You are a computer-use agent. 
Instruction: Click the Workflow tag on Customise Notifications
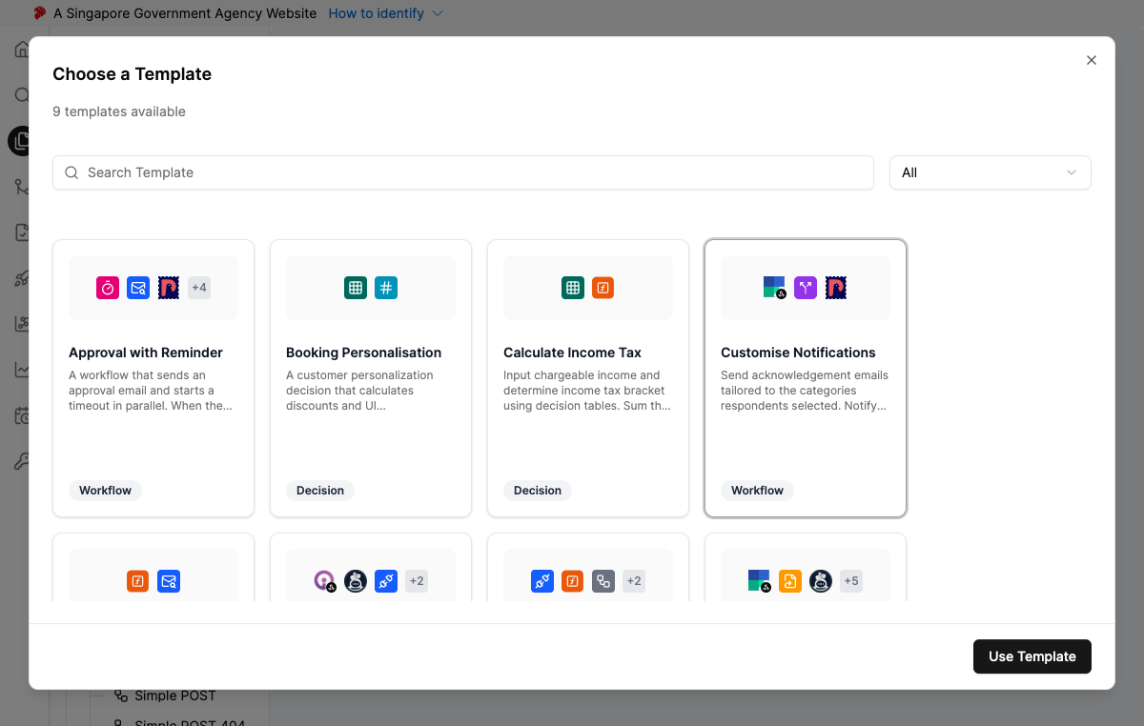point(758,491)
